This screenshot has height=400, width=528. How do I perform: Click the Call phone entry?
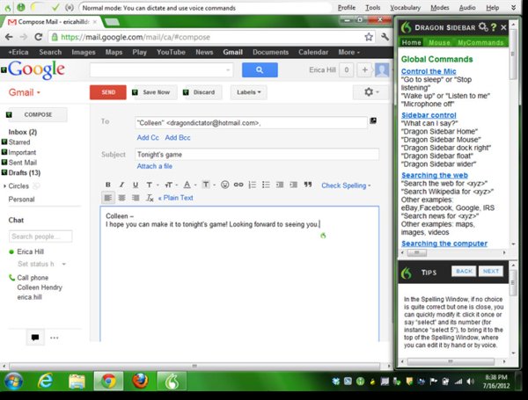(33, 278)
